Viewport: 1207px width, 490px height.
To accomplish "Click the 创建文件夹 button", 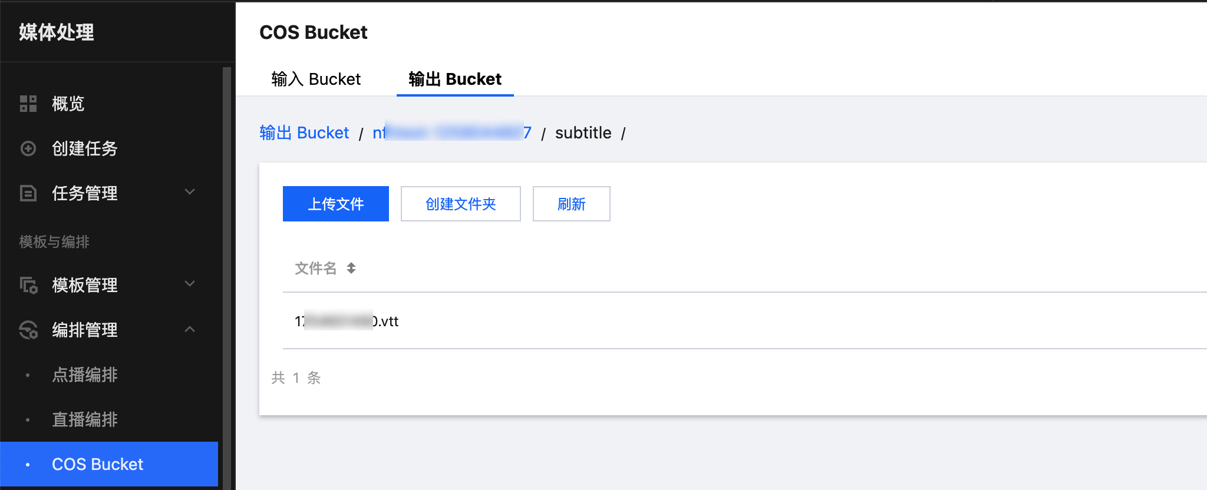I will click(461, 204).
